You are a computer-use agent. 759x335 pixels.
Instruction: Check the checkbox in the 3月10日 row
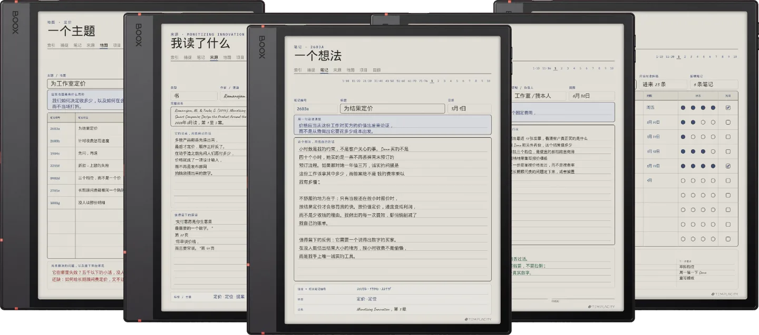coord(728,122)
